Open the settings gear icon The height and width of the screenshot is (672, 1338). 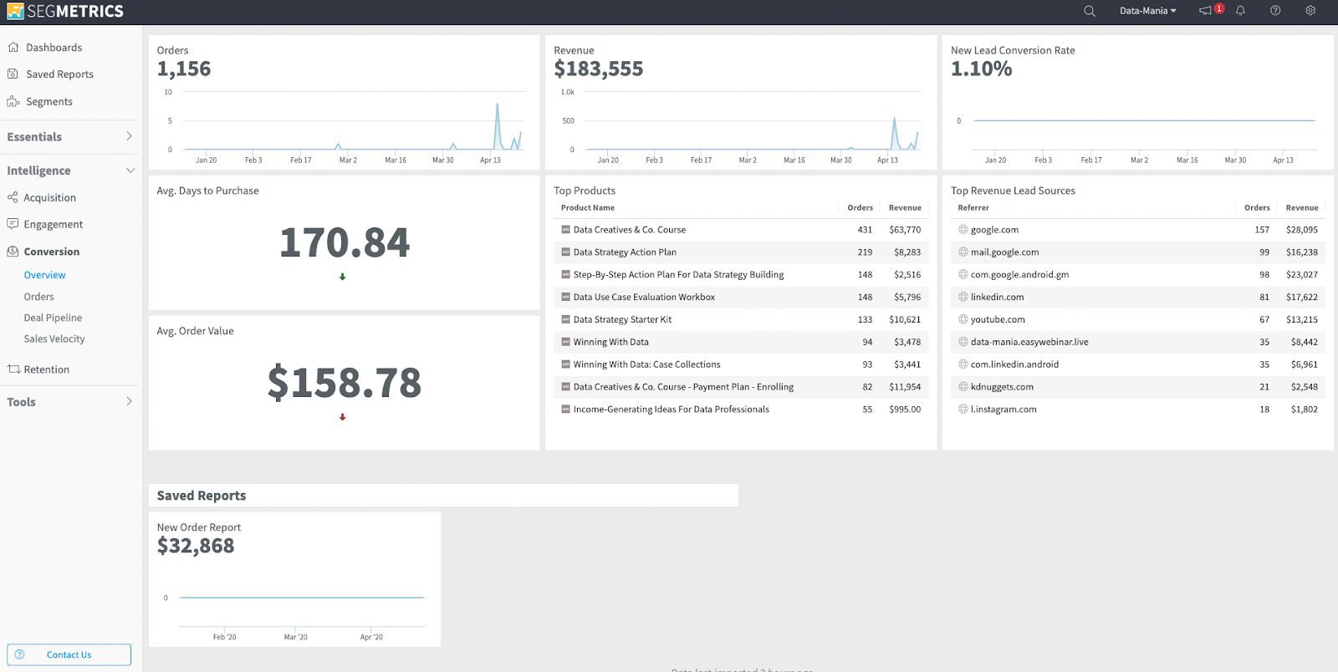tap(1310, 11)
